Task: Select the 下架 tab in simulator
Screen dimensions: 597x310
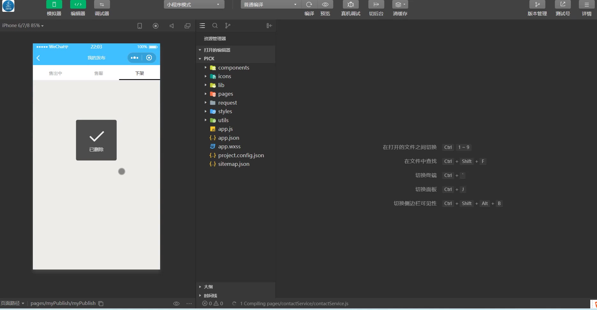Action: pyautogui.click(x=140, y=73)
